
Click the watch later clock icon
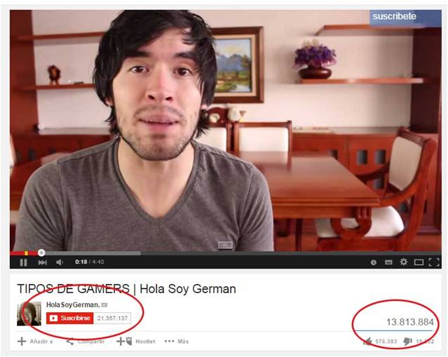pyautogui.click(x=374, y=262)
